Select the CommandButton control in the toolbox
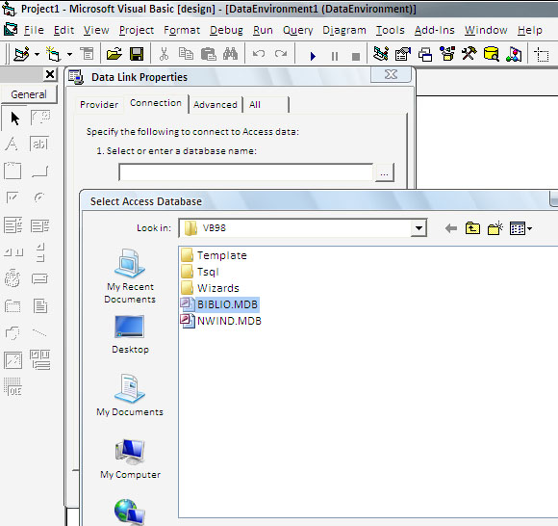 coord(39,171)
